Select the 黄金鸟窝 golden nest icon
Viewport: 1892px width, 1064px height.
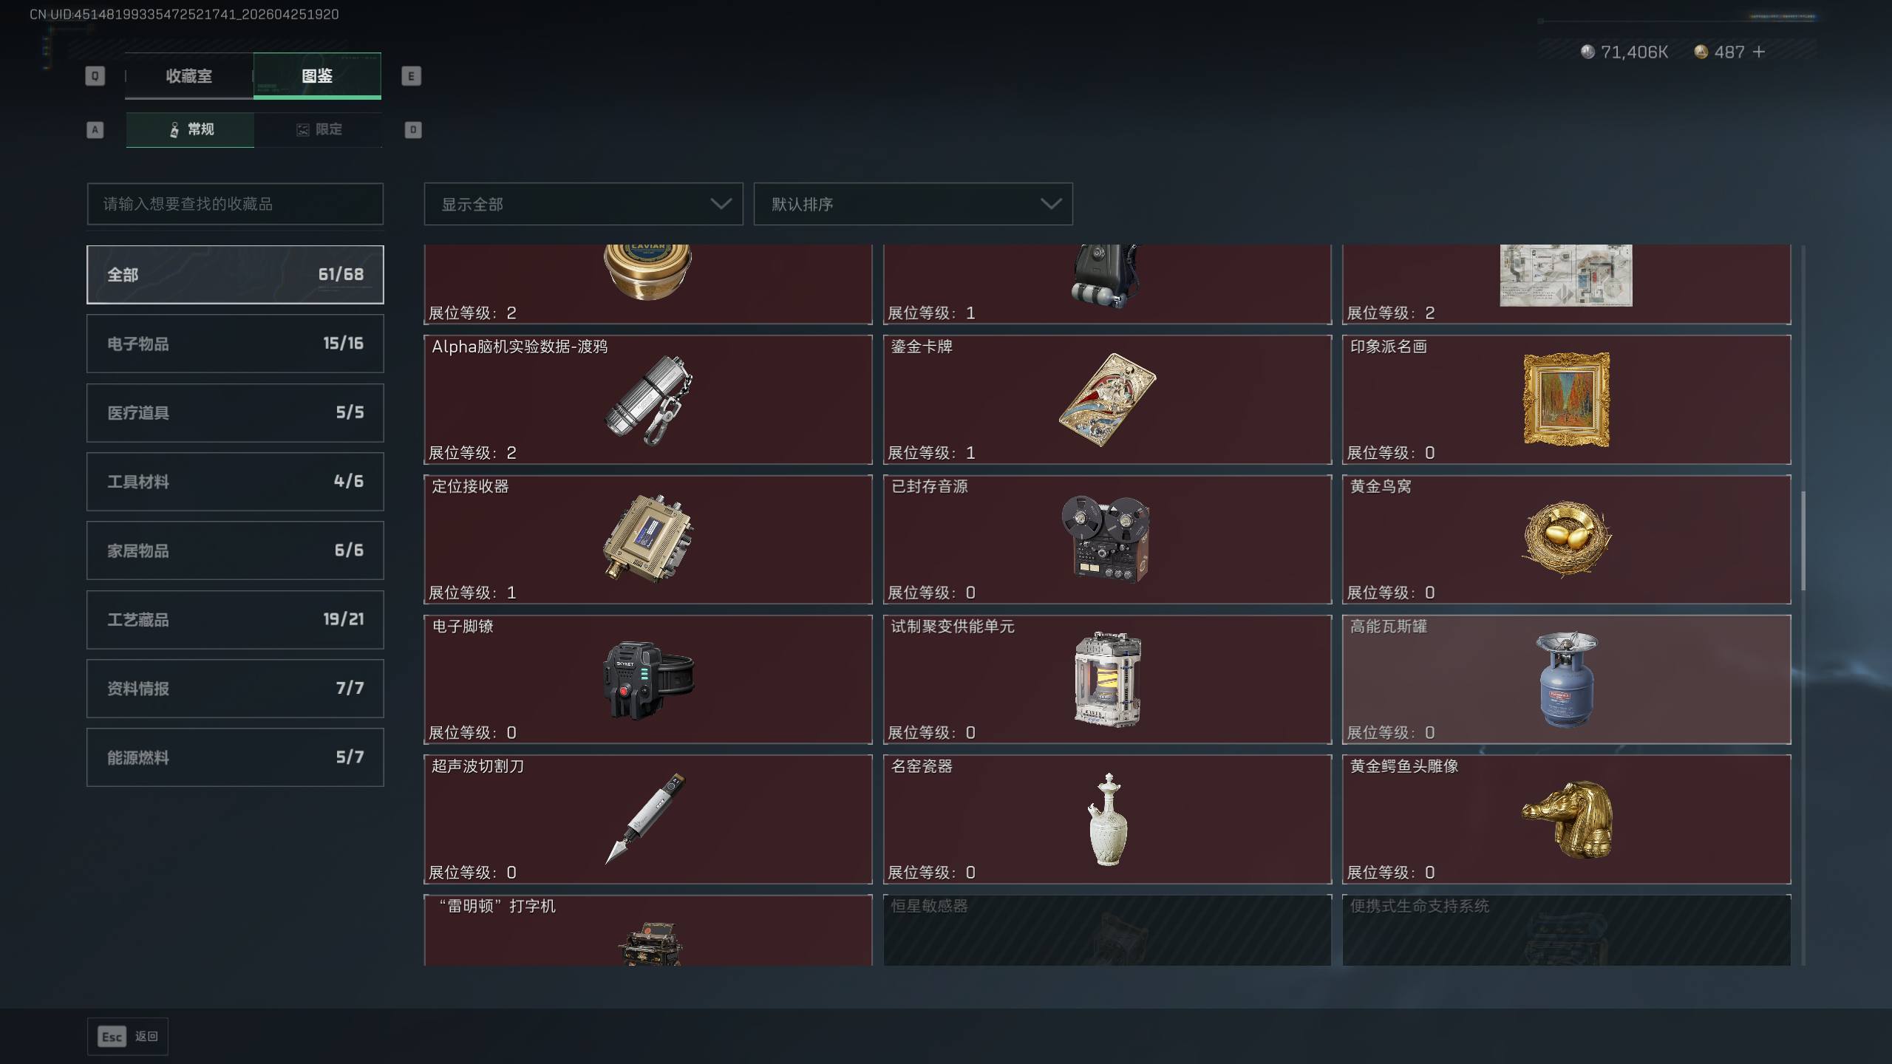(1567, 538)
